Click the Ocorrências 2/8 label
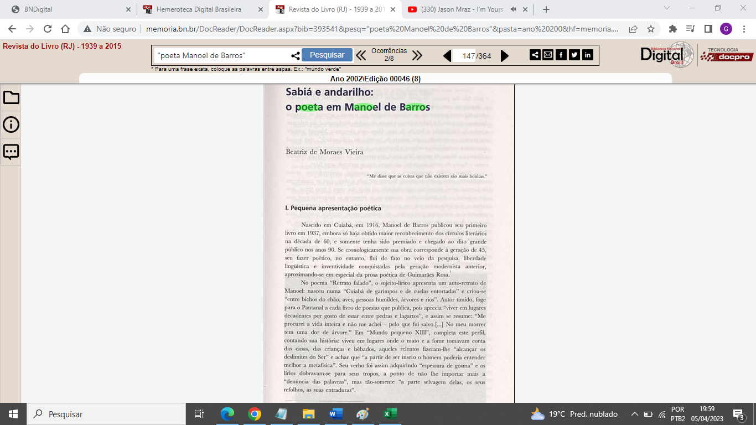 [389, 54]
